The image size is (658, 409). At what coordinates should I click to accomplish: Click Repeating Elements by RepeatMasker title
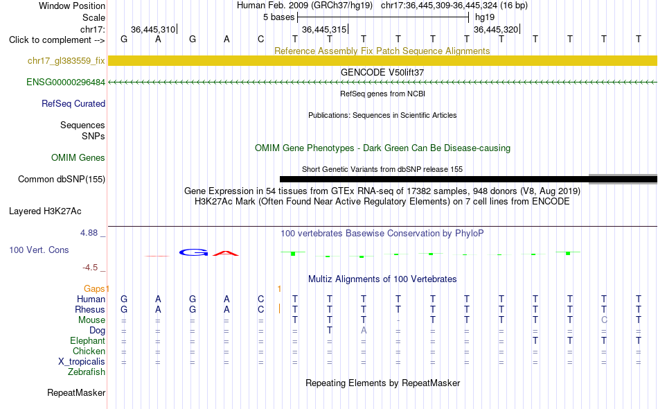pyautogui.click(x=383, y=383)
